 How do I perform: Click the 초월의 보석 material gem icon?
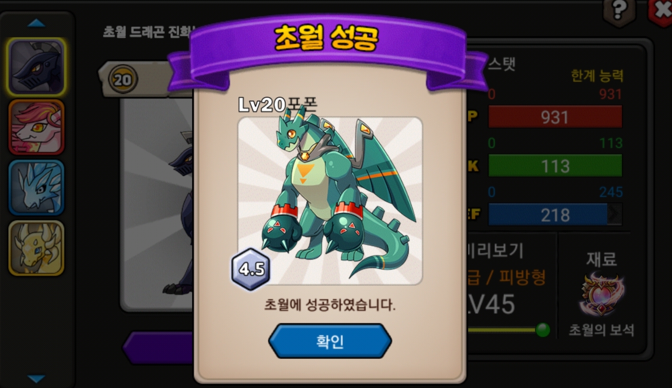[601, 294]
